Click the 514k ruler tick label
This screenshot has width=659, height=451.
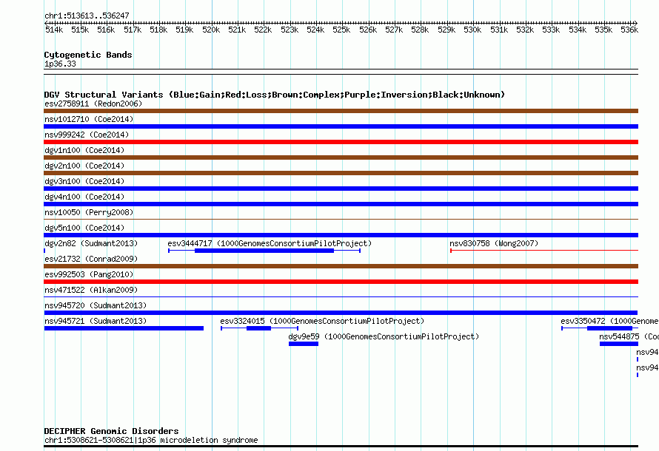click(54, 30)
